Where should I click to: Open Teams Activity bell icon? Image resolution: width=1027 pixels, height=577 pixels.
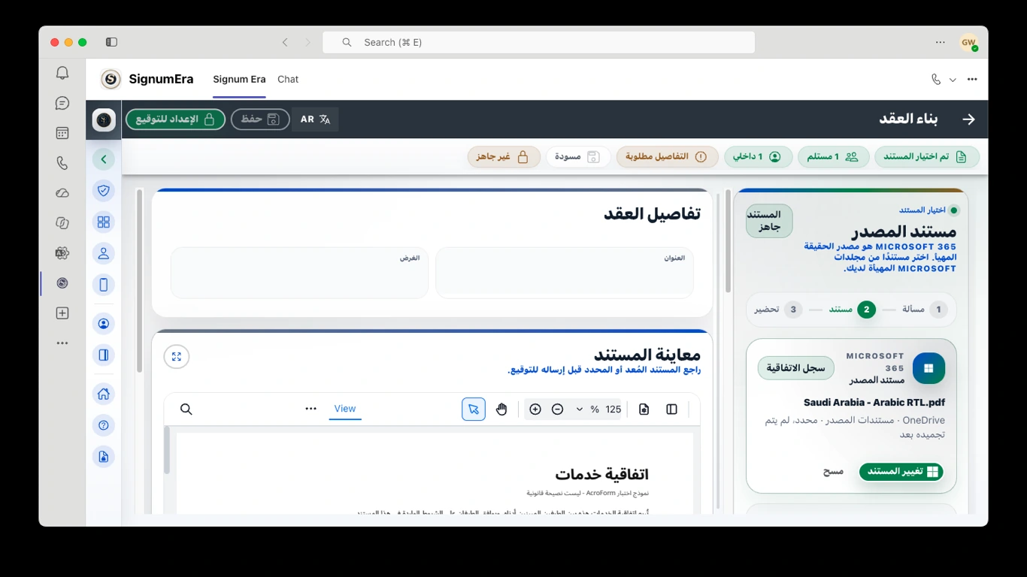coord(62,73)
